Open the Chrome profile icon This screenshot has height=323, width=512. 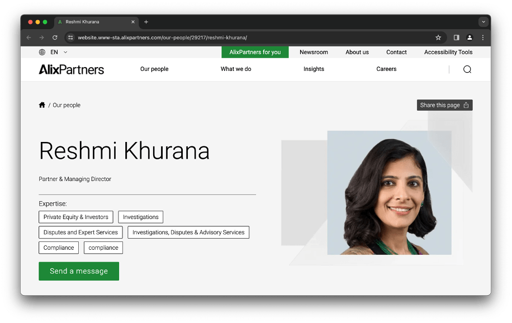(x=470, y=37)
